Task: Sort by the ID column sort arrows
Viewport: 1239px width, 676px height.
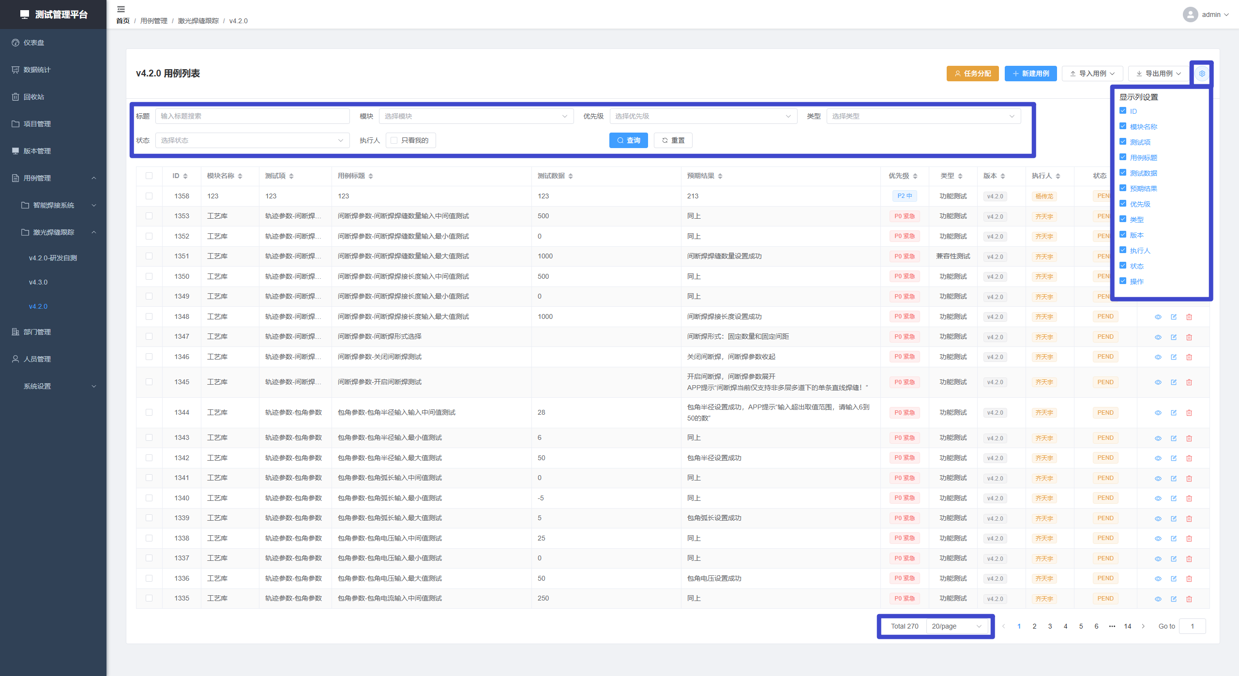Action: (185, 176)
